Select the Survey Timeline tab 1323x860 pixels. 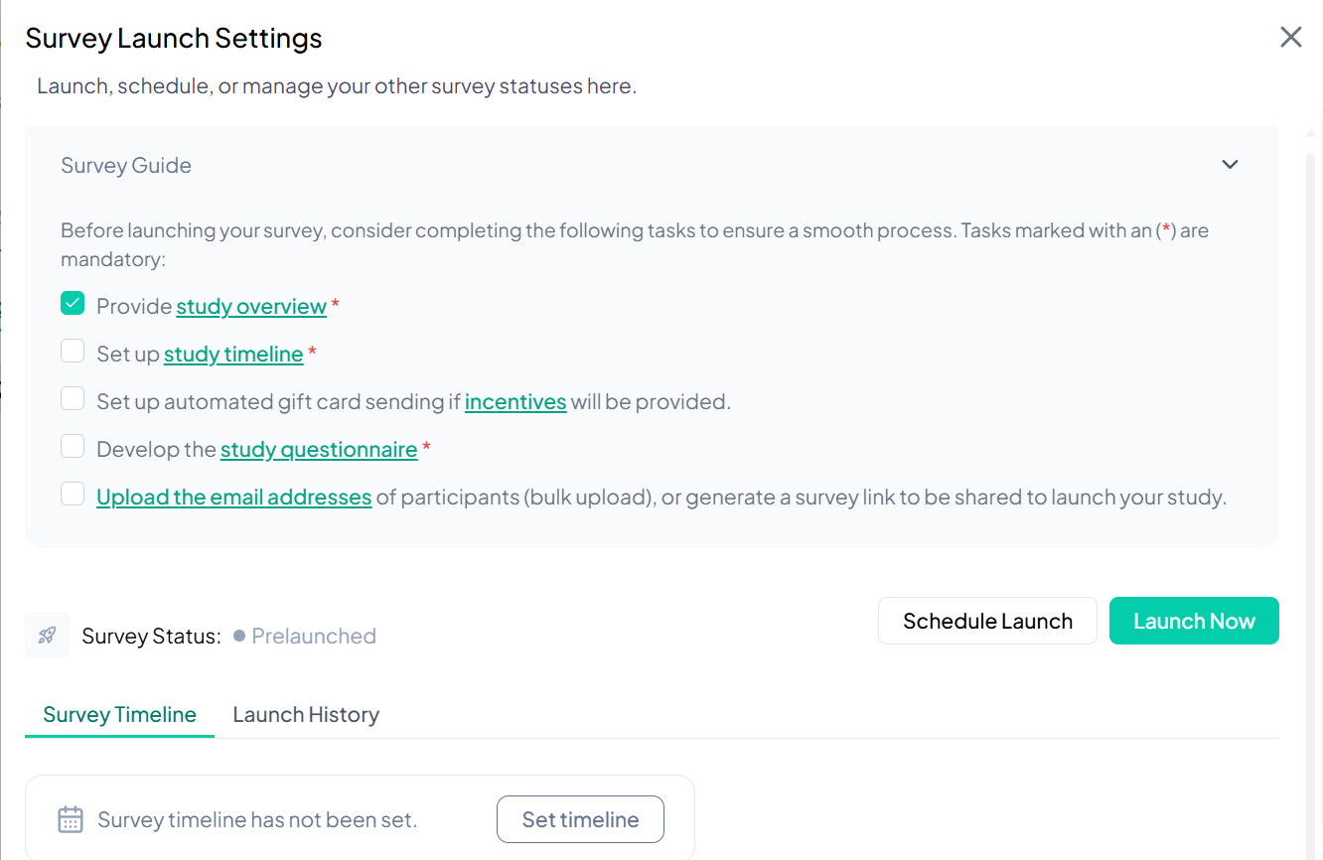point(118,714)
